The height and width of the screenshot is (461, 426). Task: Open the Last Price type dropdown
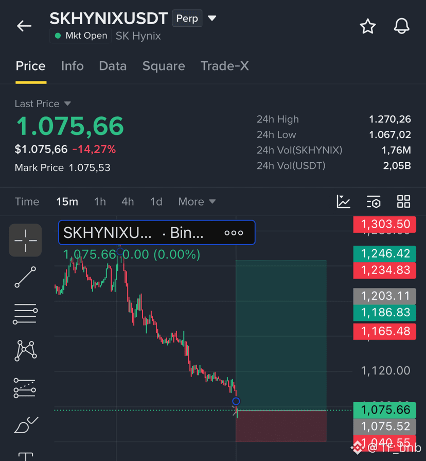coord(43,104)
